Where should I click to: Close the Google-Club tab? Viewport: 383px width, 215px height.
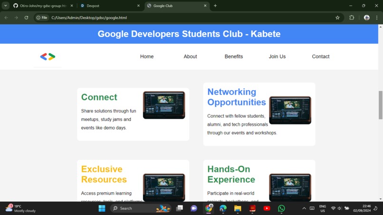click(205, 6)
